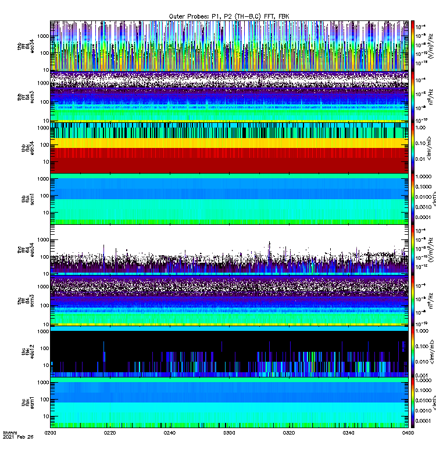Click the color bar beside thc scm3 panel
Screen dimensions: 436x466
tap(413, 301)
